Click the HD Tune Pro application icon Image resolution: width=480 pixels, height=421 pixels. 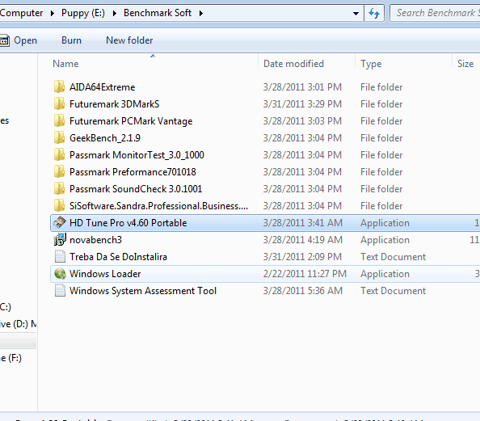(x=59, y=222)
